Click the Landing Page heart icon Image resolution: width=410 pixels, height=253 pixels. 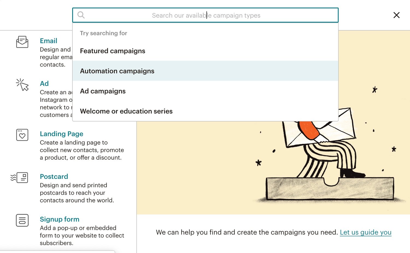coord(22,135)
